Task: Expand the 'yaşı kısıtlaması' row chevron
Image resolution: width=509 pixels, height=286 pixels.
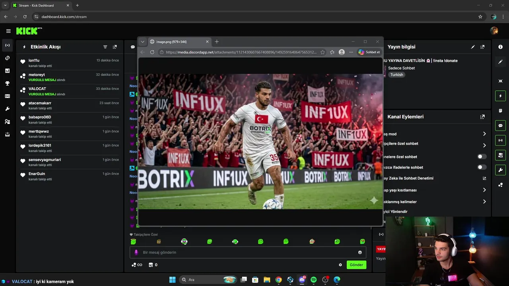Action: 484,190
